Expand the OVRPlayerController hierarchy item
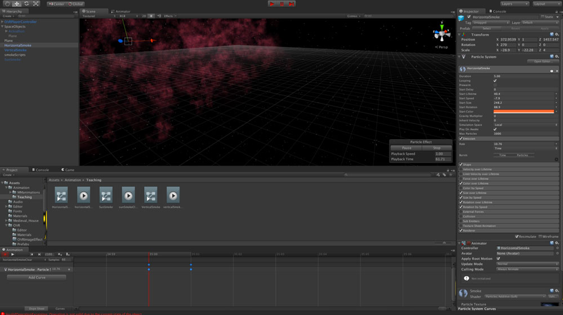This screenshot has height=315, width=563. point(2,21)
